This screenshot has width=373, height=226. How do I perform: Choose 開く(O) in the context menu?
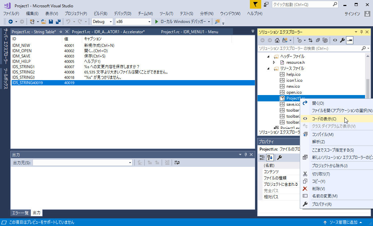318,103
